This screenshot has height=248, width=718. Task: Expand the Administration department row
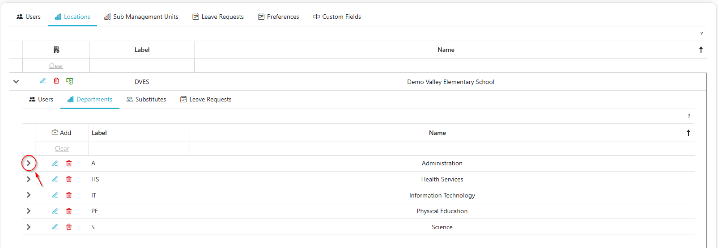(x=29, y=163)
